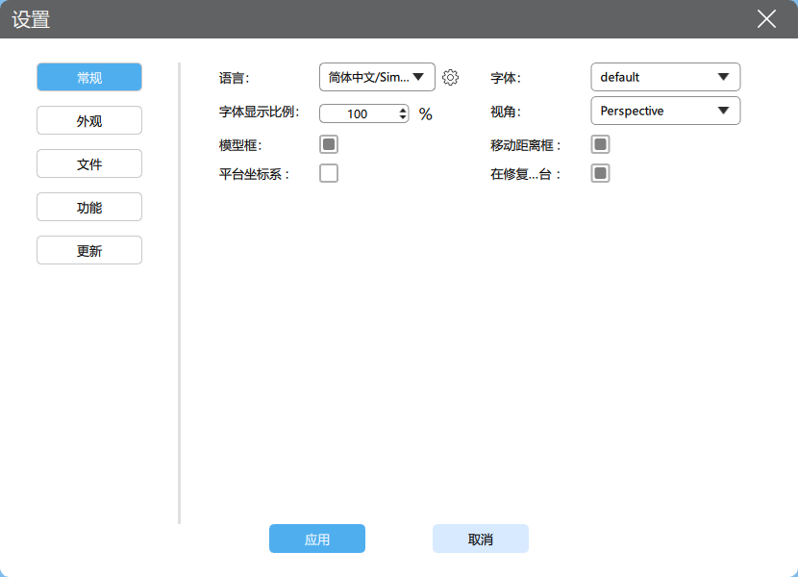Select the 常规 settings tab
Viewport: 798px width, 577px height.
89,78
